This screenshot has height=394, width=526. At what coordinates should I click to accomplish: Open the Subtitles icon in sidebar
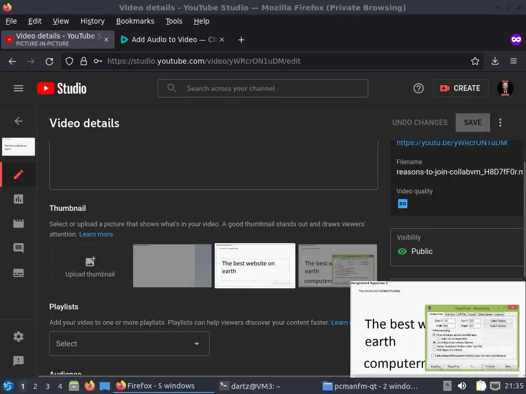coord(18,273)
